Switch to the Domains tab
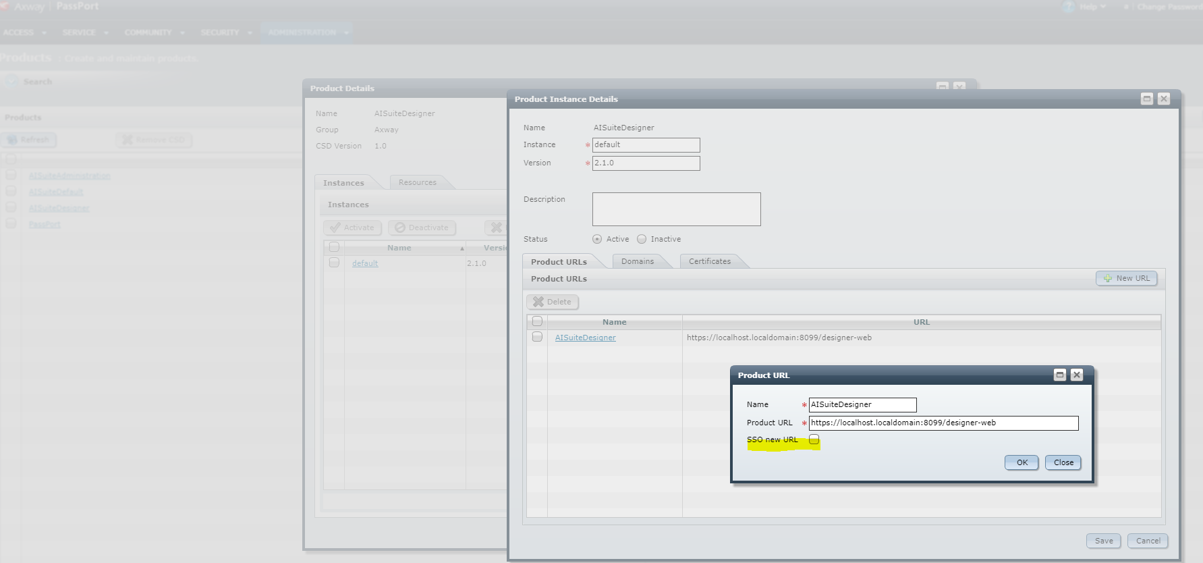This screenshot has height=563, width=1203. pos(637,261)
